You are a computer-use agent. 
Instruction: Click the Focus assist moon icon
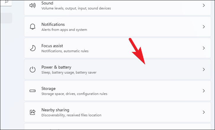pos(33,48)
